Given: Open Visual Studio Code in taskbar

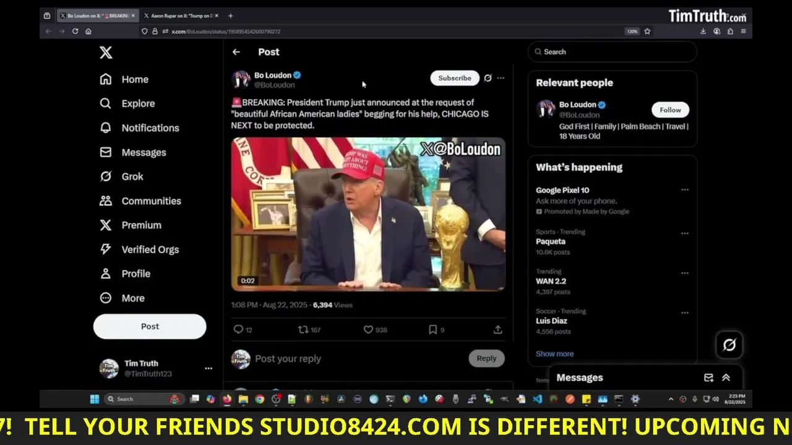Looking at the screenshot, I should tap(537, 399).
